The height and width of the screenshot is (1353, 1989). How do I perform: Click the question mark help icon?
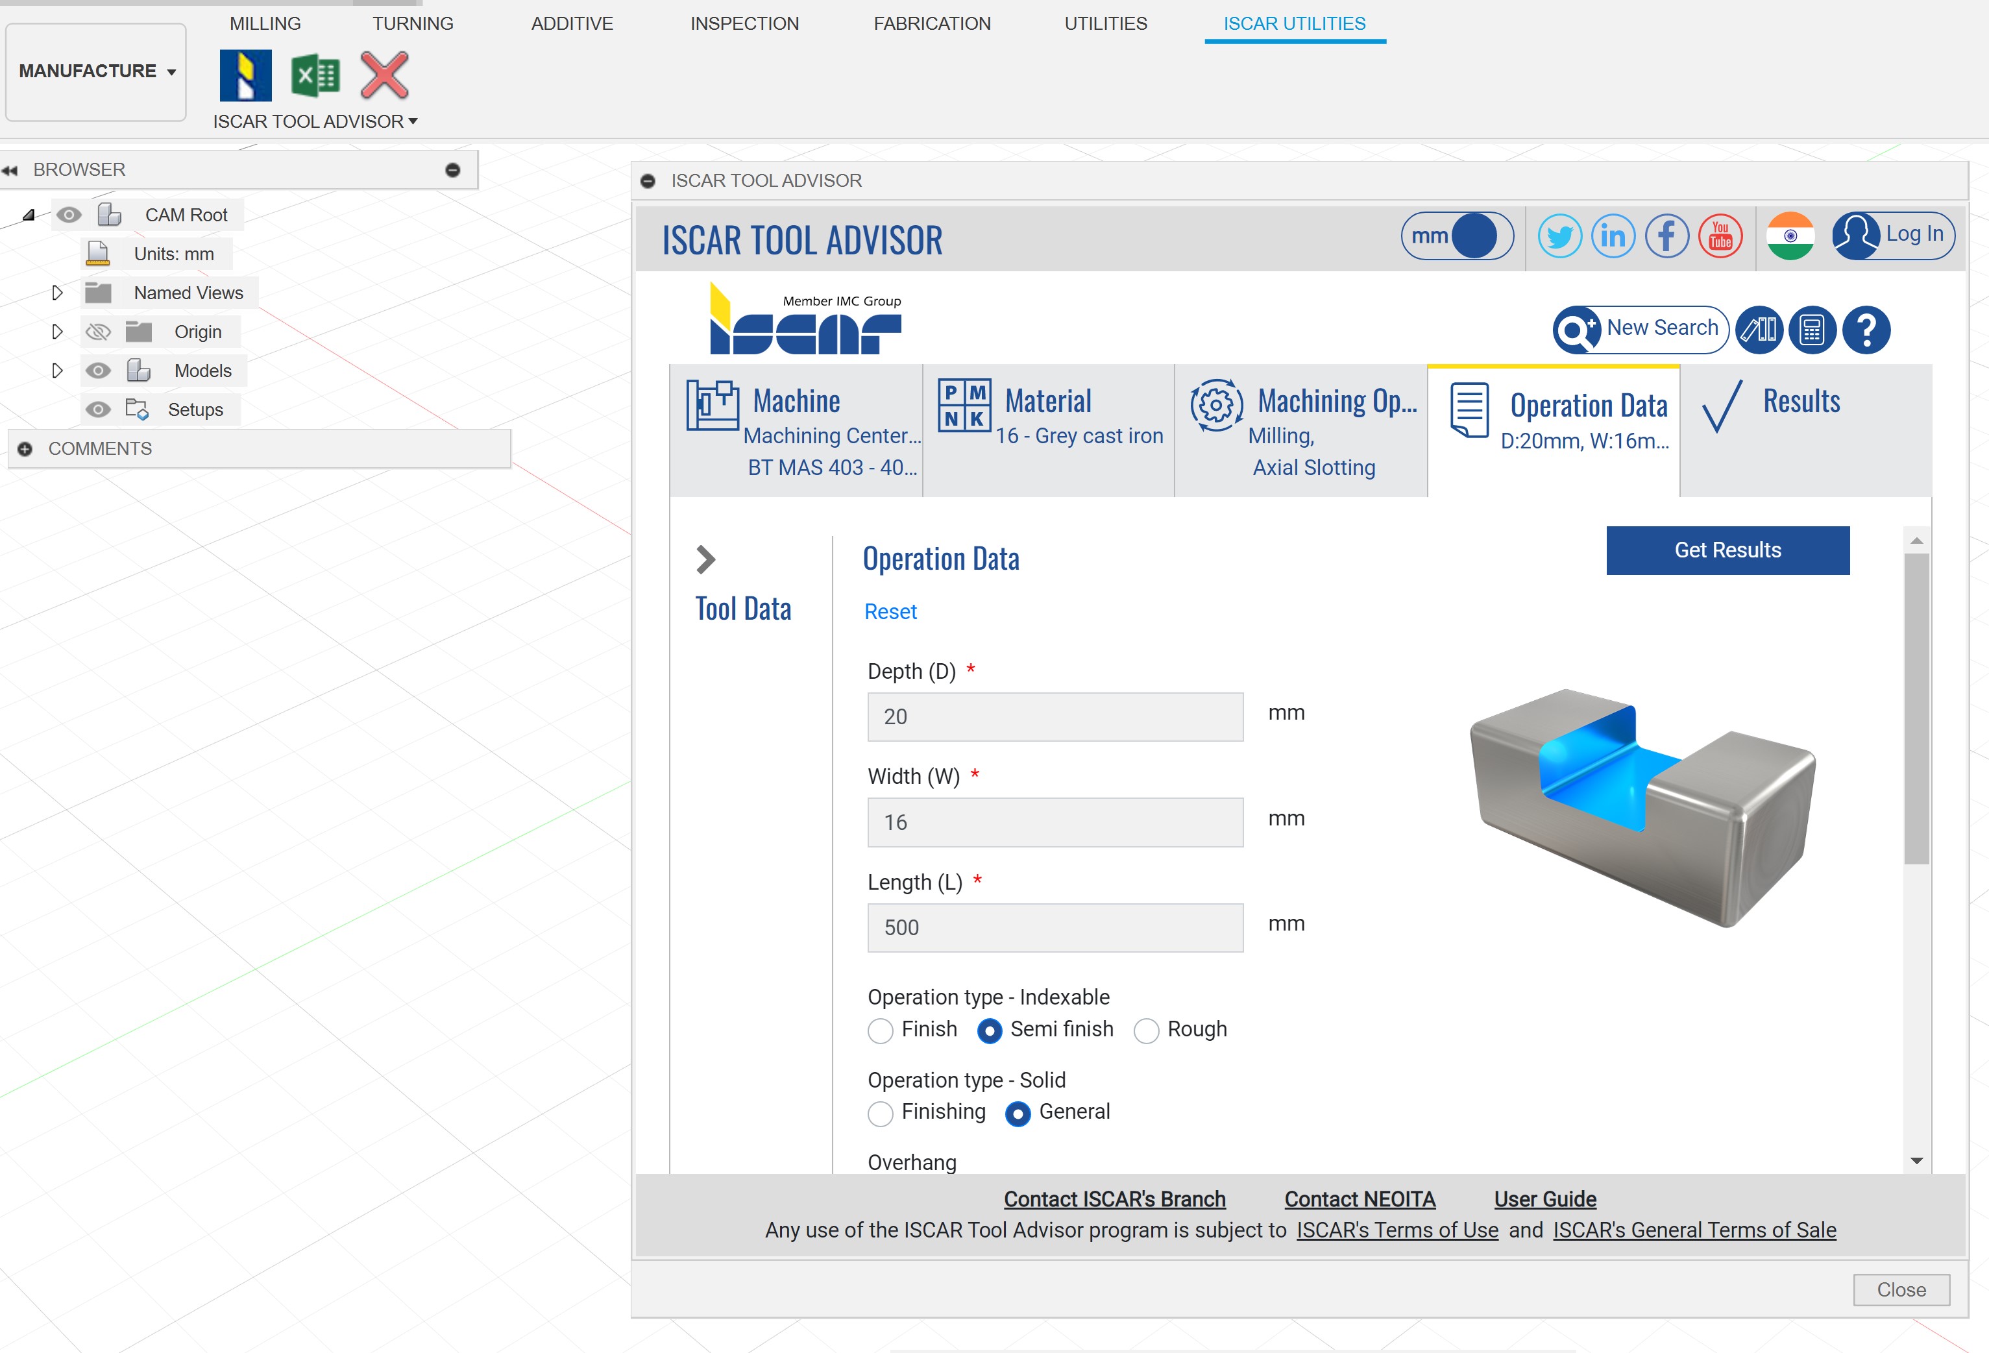coord(1866,330)
